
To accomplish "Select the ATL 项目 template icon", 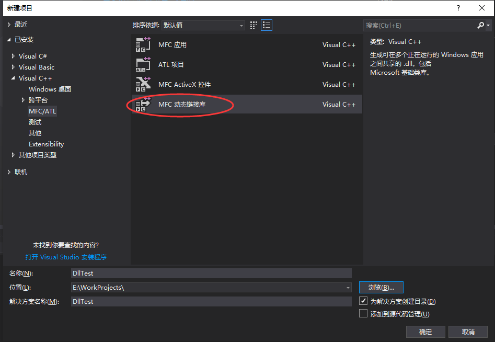I will (x=143, y=64).
